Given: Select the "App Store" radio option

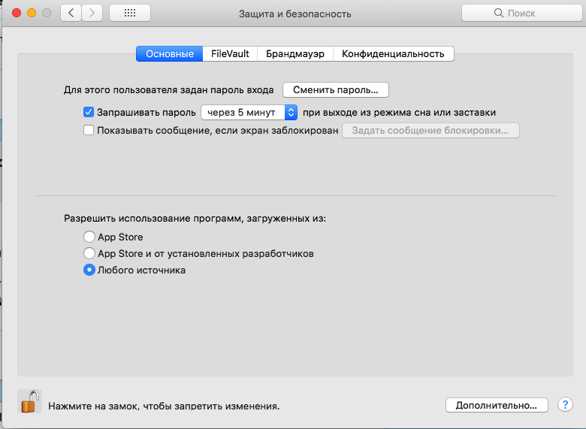Looking at the screenshot, I should click(89, 237).
